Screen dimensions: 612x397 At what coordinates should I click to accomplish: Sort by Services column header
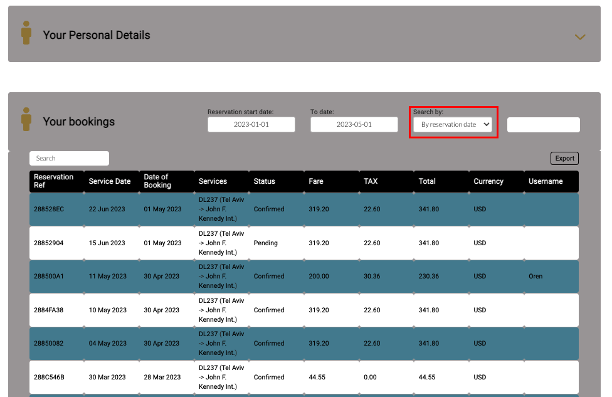click(222, 181)
